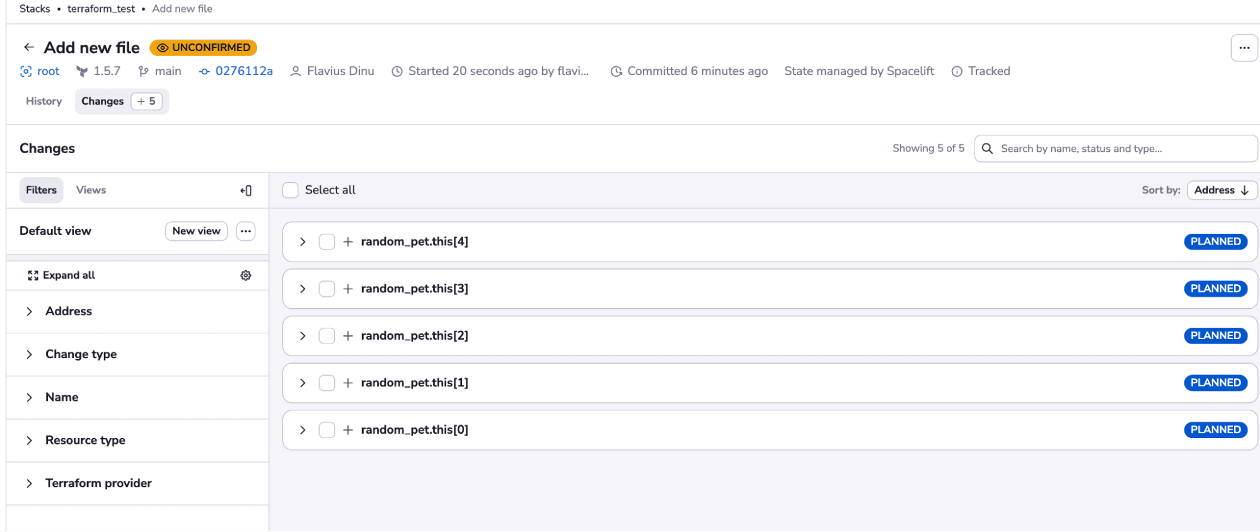The height and width of the screenshot is (532, 1260).
Task: Click the plus icon for random_pet.this[1]
Action: pos(348,383)
